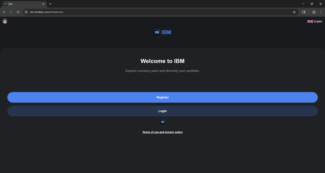Open a new browser tab
Viewport: 325px width, 173px height.
(x=50, y=4)
